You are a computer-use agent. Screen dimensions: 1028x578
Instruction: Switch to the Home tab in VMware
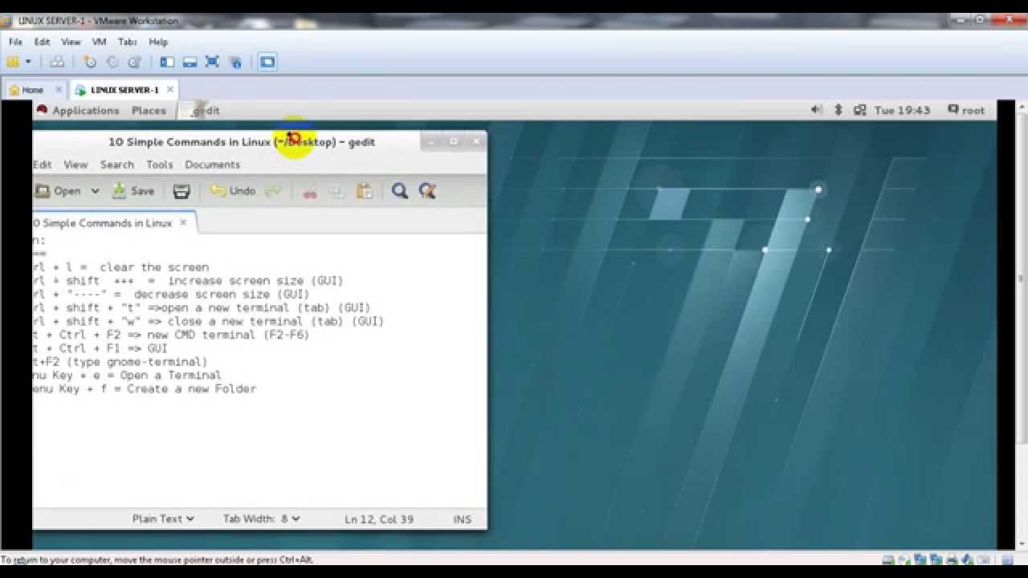click(x=32, y=90)
